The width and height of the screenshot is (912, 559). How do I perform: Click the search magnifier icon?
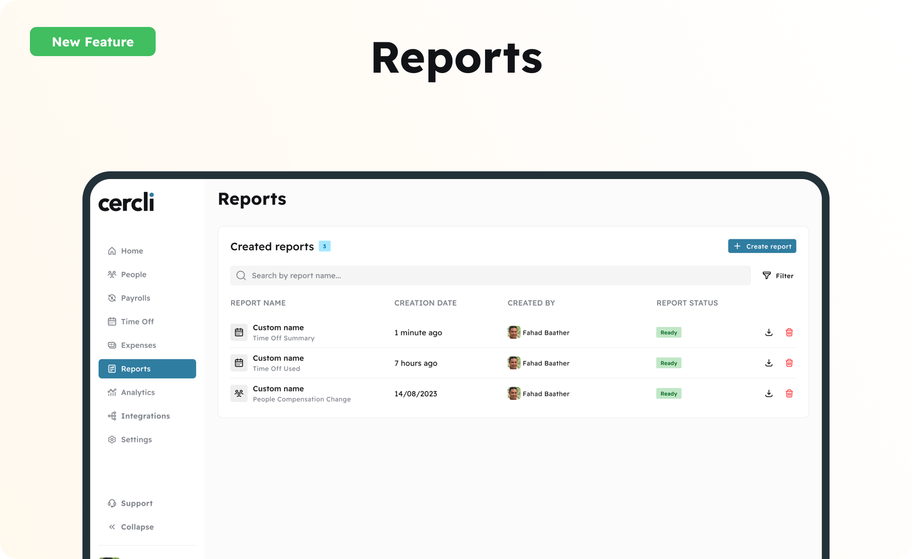click(241, 276)
